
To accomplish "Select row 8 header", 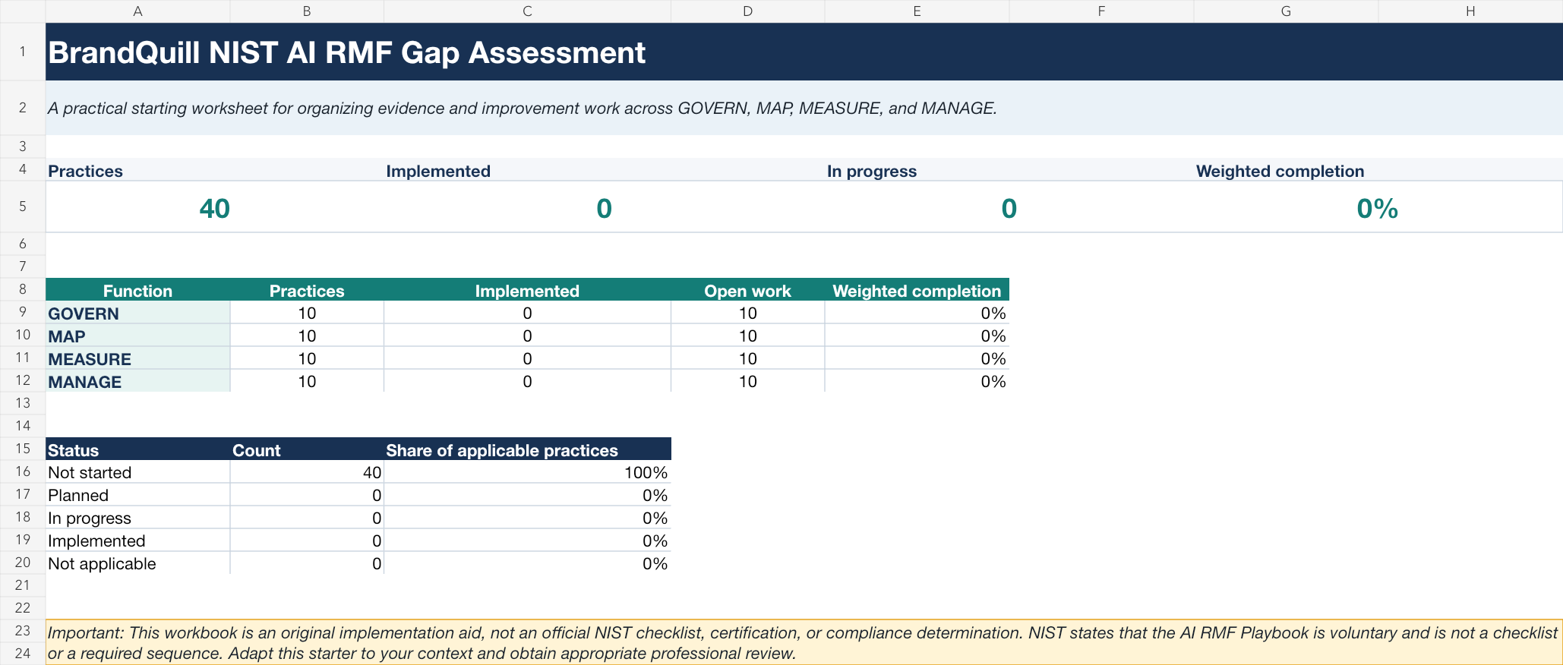I will (x=23, y=289).
